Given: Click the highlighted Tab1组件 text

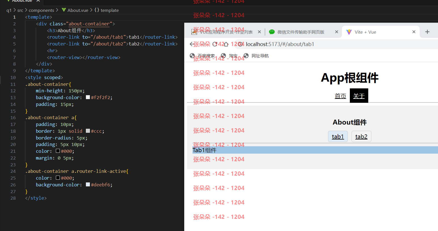Looking at the screenshot, I should [204, 150].
